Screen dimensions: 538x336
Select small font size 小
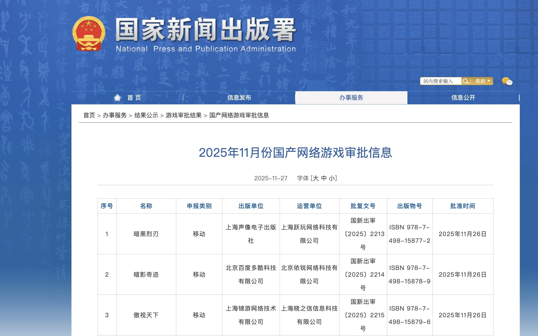pyautogui.click(x=332, y=178)
